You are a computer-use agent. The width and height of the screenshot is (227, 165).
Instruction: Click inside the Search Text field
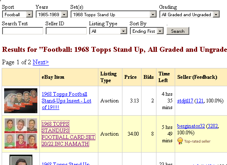(22, 31)
